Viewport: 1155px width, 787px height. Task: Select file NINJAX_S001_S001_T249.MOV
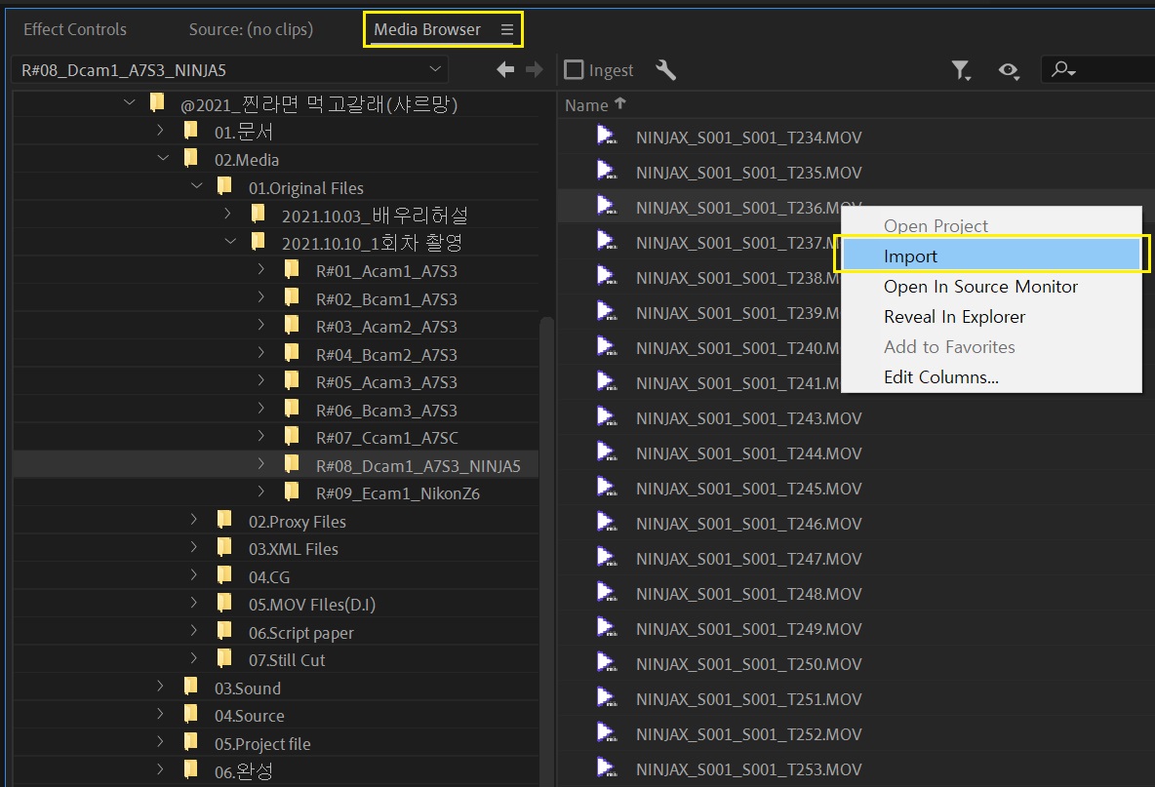pos(748,629)
